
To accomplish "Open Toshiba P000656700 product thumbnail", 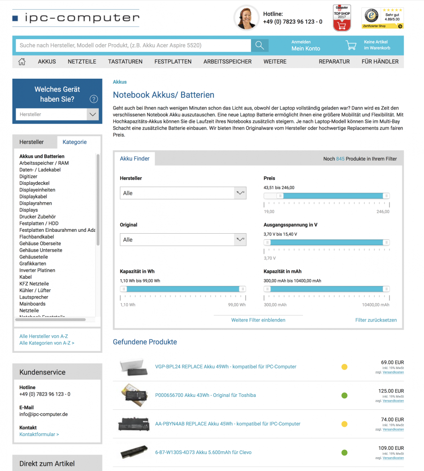I will tap(134, 395).
